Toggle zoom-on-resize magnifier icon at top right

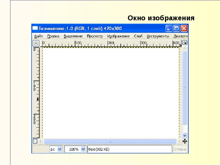185,43
